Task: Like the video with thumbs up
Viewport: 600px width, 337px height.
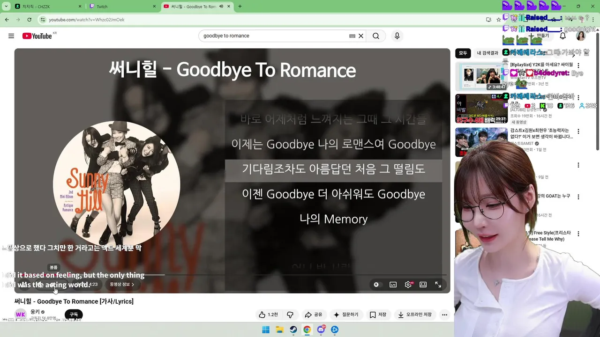Action: click(x=268, y=315)
